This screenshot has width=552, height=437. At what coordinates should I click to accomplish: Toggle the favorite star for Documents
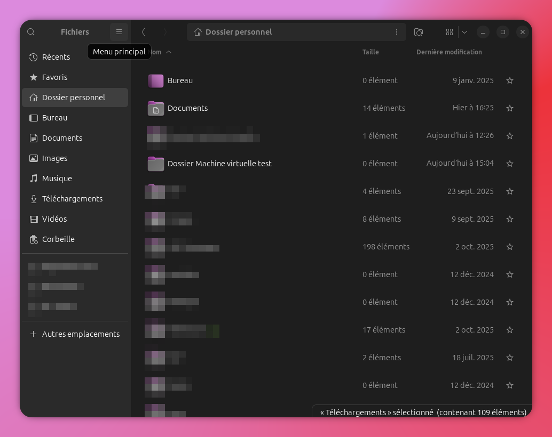510,108
